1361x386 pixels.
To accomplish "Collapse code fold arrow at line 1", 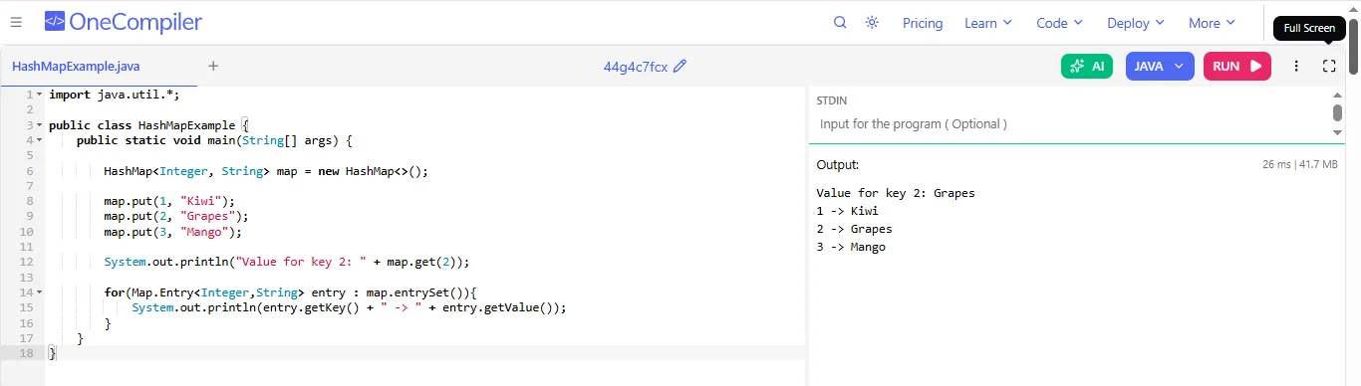I will [39, 95].
